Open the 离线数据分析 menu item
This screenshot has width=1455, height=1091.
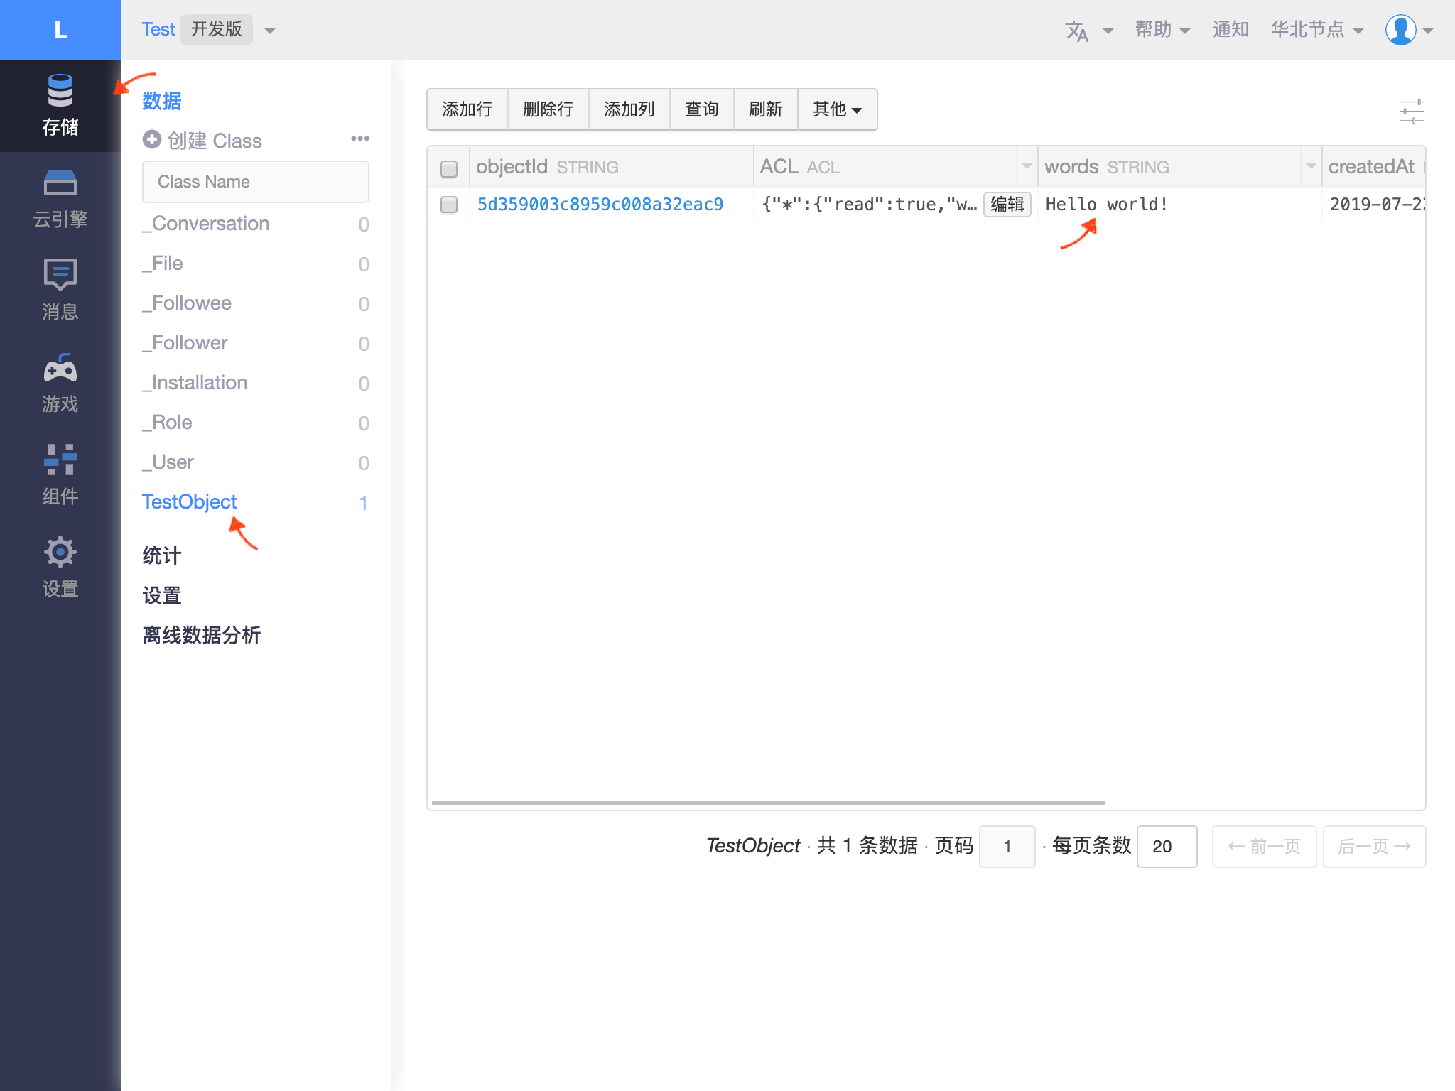201,635
